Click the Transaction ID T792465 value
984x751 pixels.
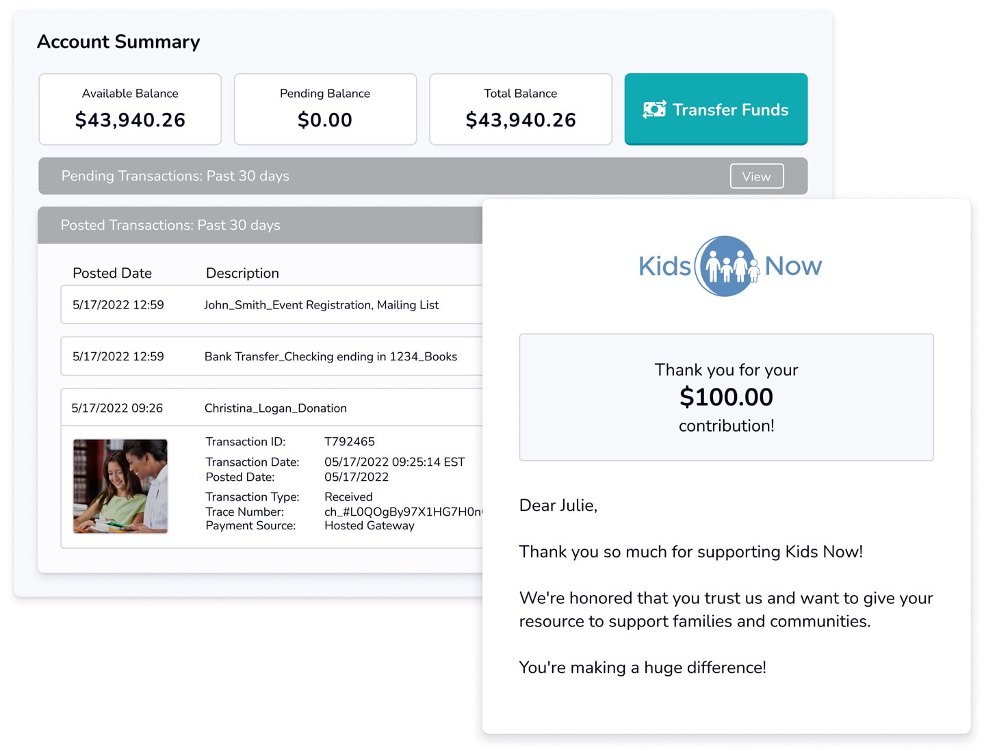click(350, 442)
